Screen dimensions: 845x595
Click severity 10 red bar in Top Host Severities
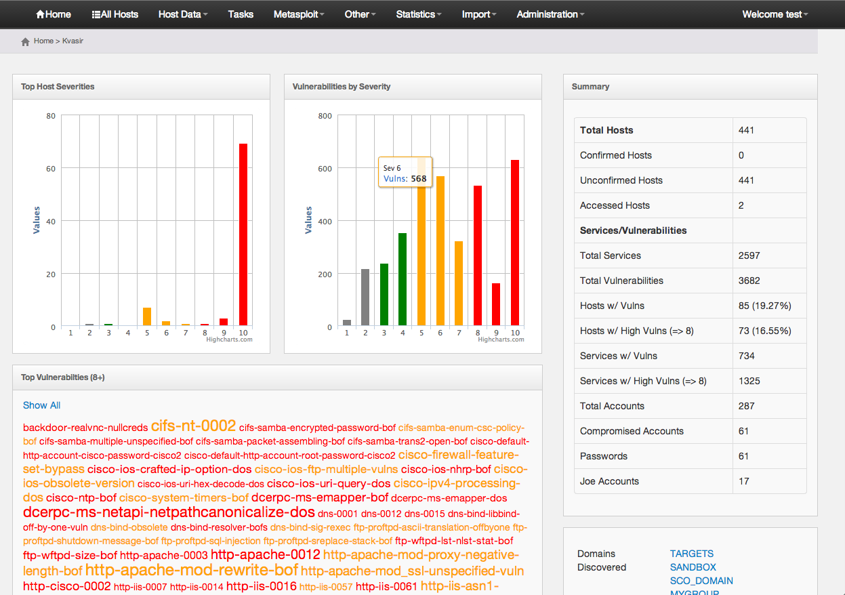(x=243, y=234)
